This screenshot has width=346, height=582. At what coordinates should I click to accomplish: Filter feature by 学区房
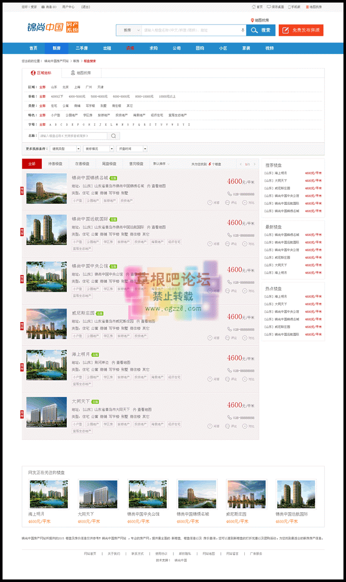[x=88, y=116]
